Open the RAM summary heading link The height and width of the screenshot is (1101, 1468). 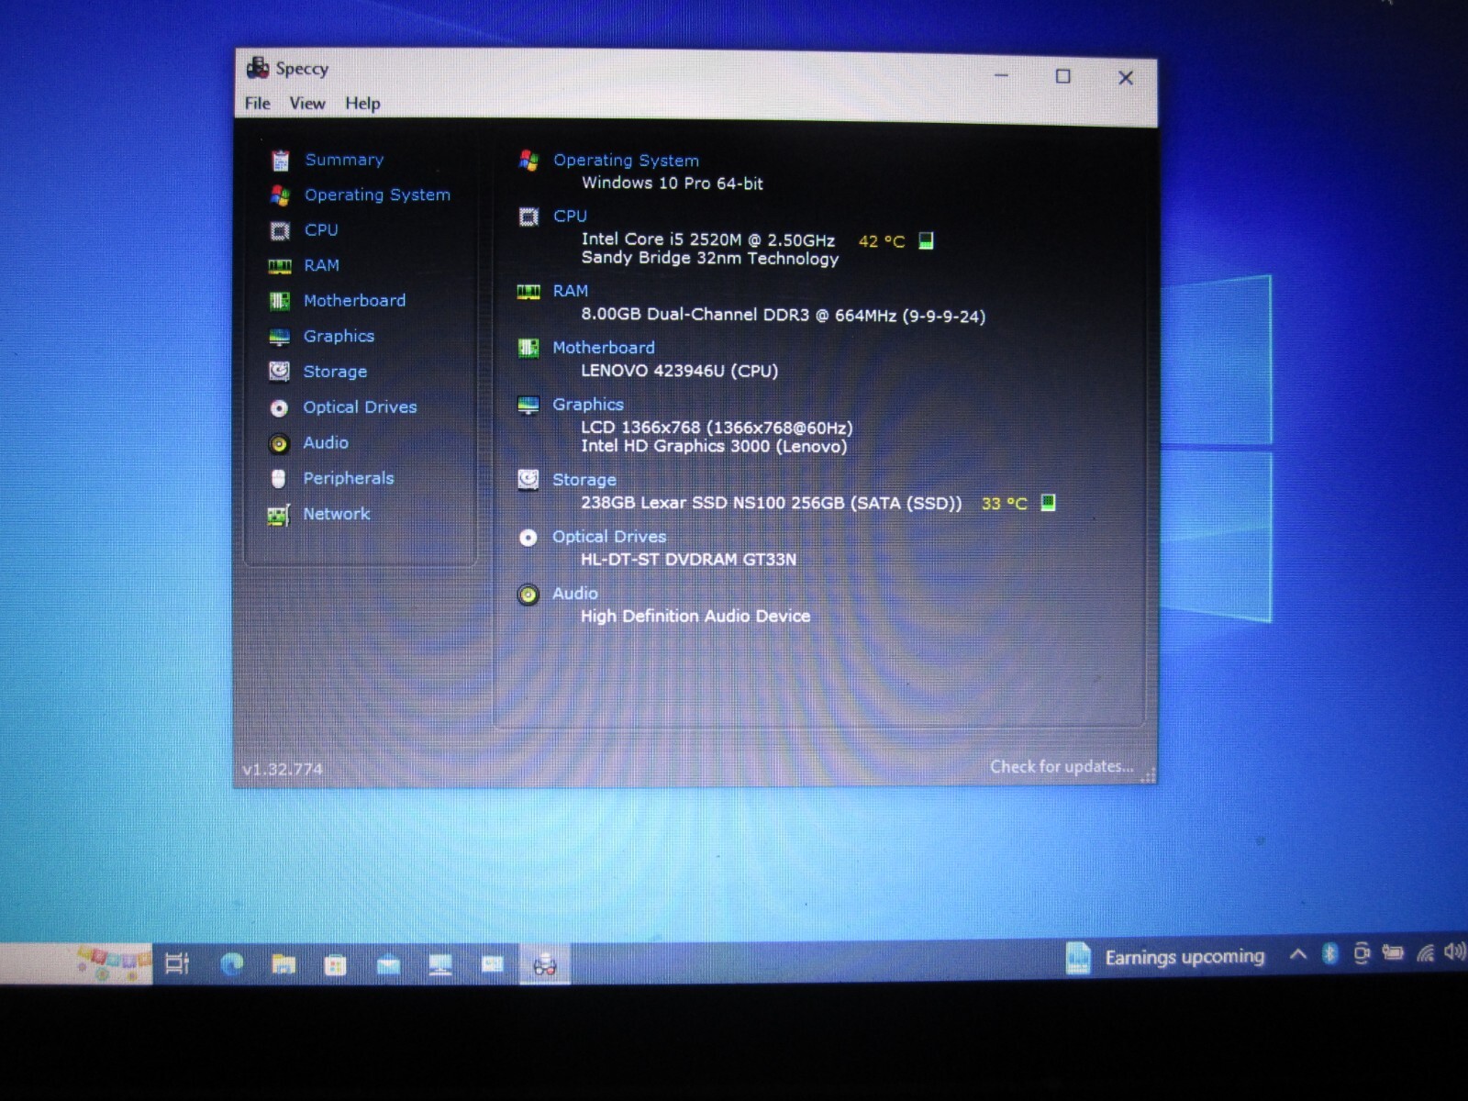(570, 292)
